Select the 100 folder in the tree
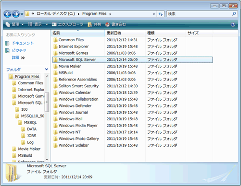This screenshot has width=241, height=186. [22, 109]
